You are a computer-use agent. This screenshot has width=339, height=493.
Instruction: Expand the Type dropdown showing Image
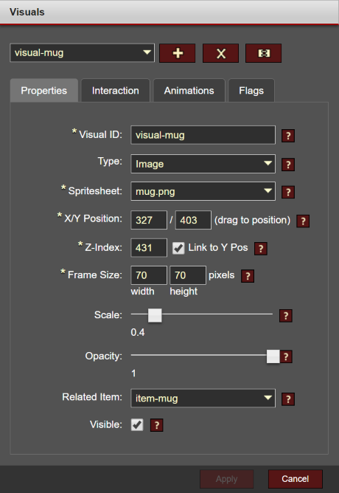(x=203, y=164)
